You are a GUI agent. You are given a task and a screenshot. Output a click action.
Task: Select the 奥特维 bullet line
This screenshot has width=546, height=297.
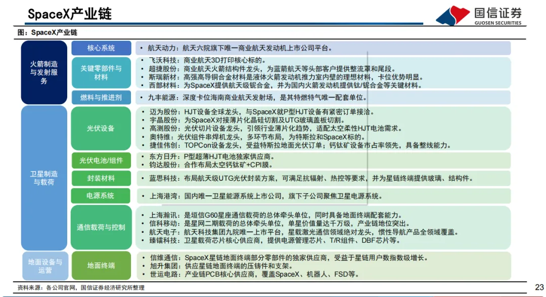[254, 137]
